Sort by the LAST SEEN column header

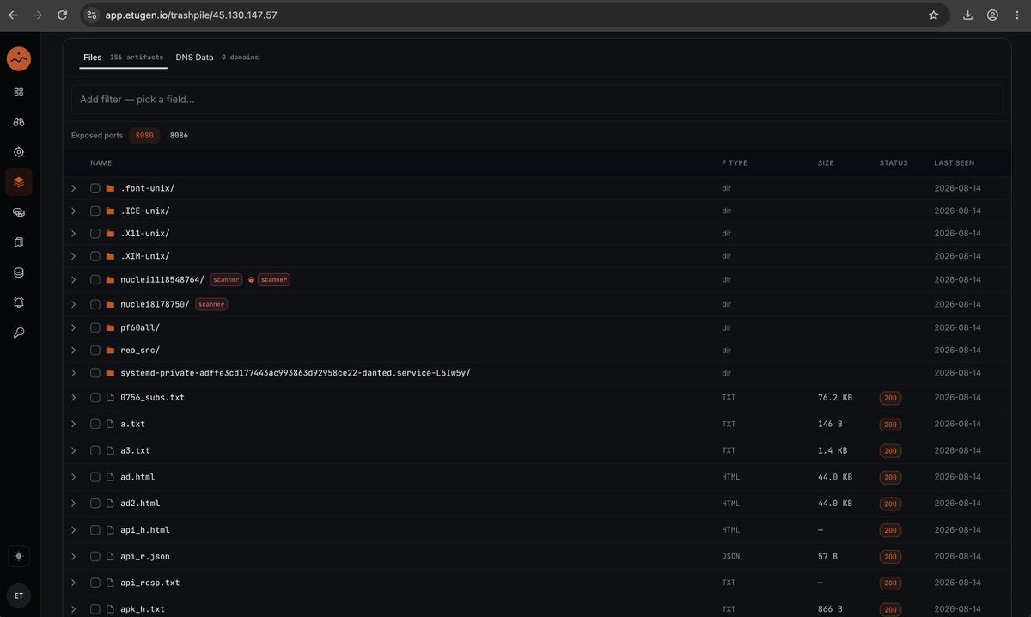[955, 163]
